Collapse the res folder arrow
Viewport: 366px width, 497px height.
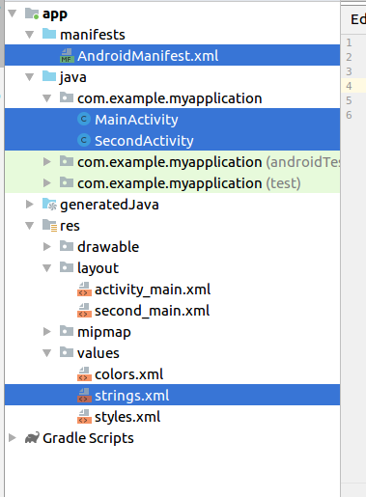tap(30, 226)
